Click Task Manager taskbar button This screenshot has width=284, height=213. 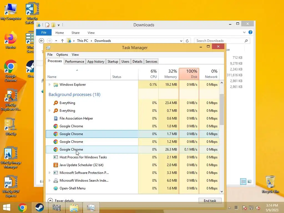[x=91, y=207]
